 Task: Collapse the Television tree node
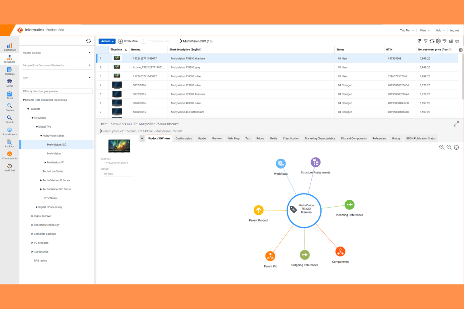click(x=32, y=118)
